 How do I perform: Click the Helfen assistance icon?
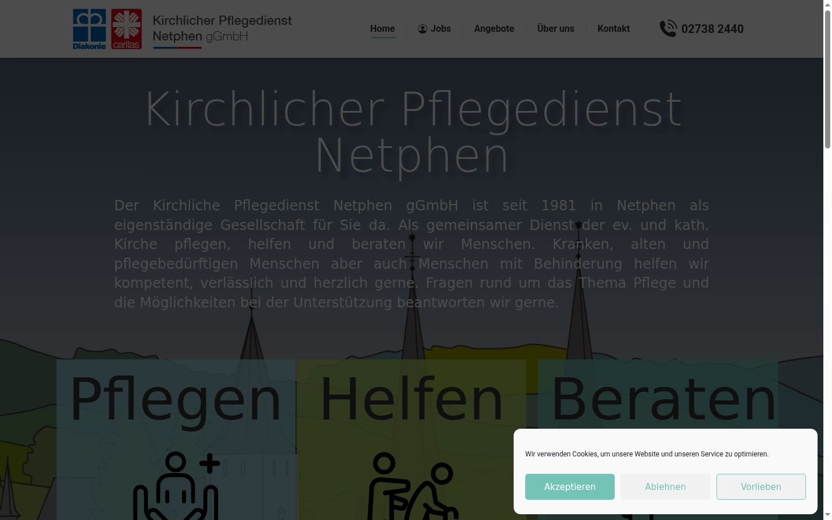click(413, 485)
